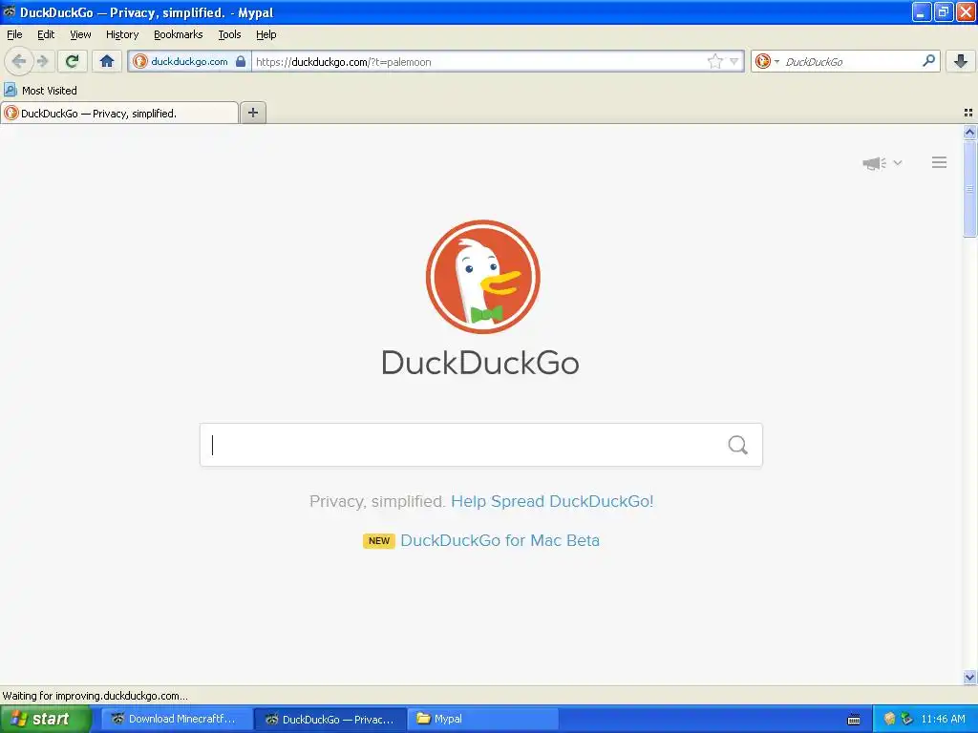Viewport: 978px width, 733px height.
Task: Open the View menu
Action: coord(80,34)
